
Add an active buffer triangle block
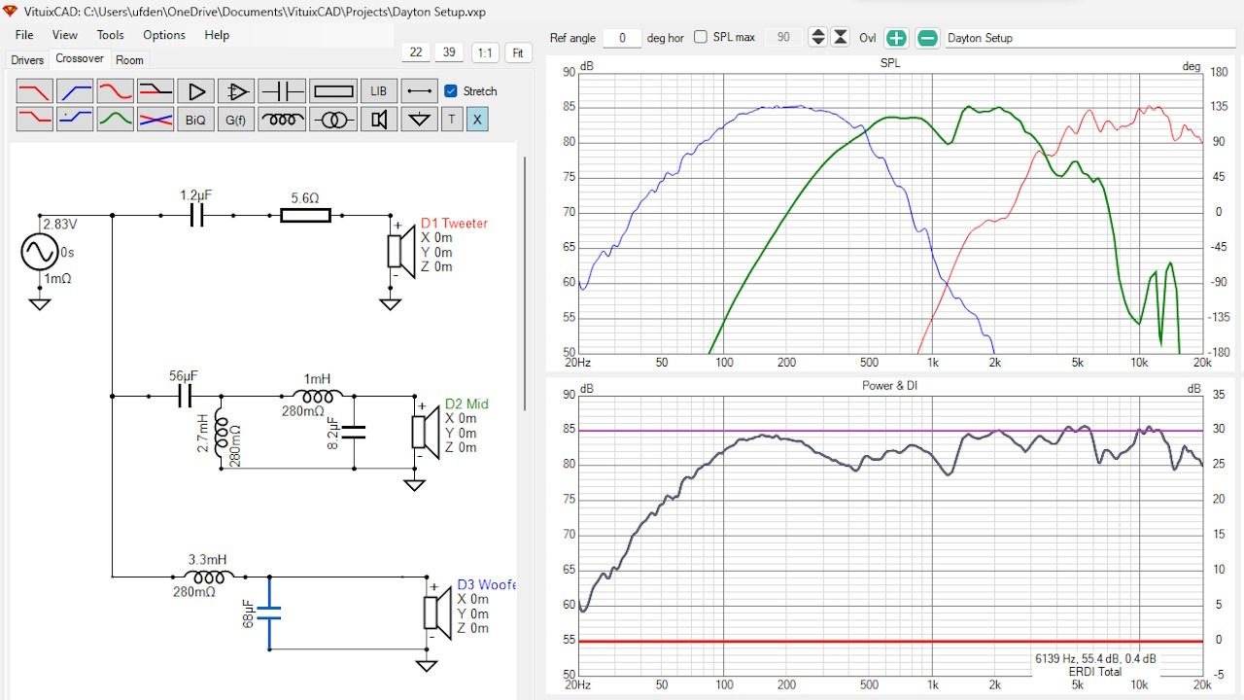pyautogui.click(x=196, y=91)
